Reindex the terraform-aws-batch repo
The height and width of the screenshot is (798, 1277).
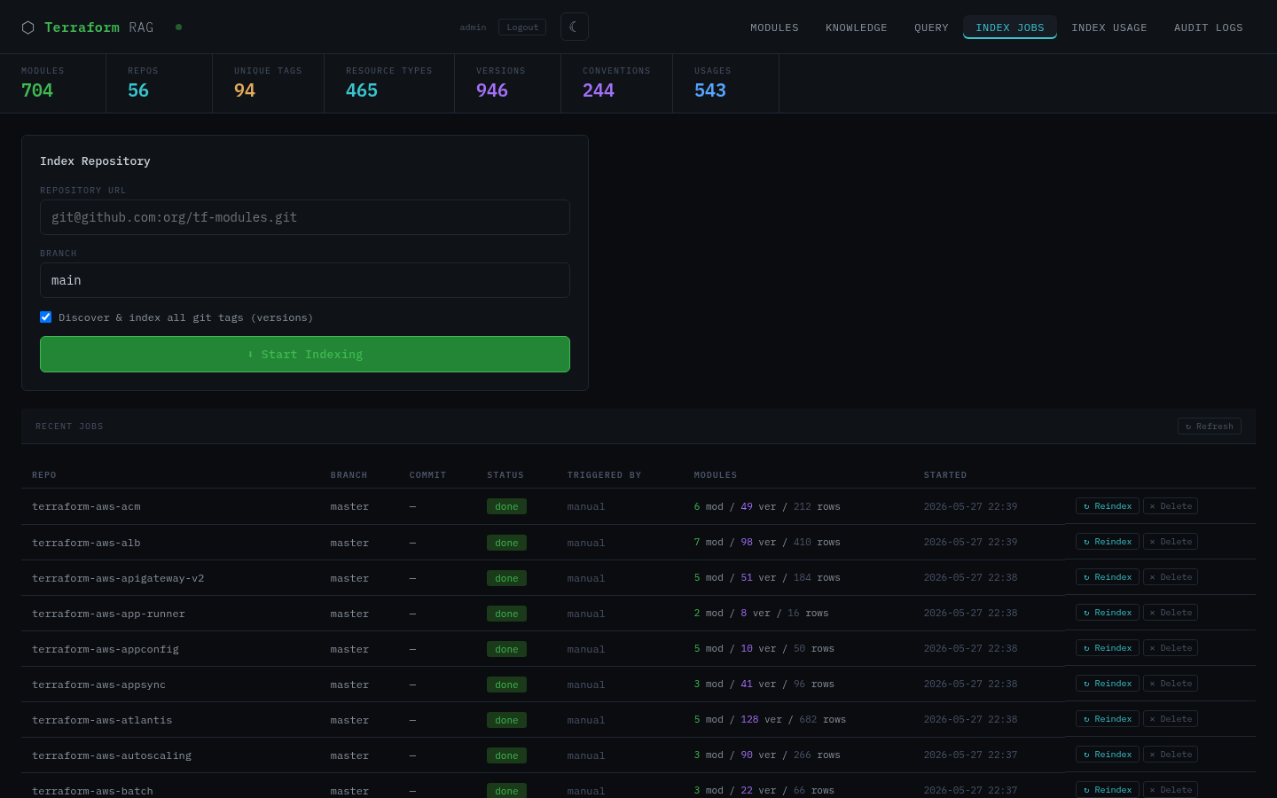pos(1108,790)
